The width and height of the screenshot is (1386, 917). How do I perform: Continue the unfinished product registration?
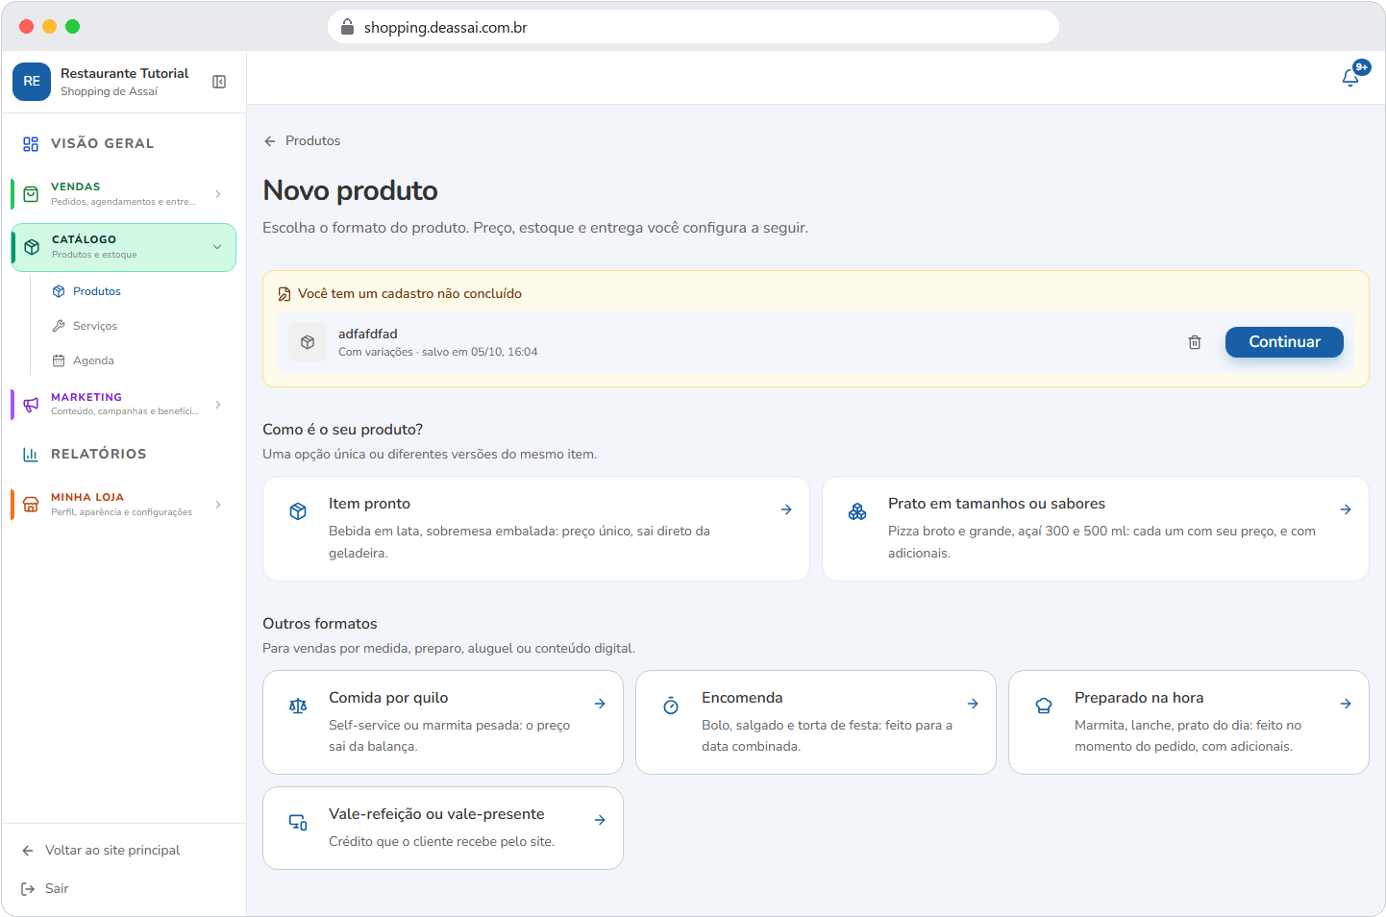tap(1284, 342)
